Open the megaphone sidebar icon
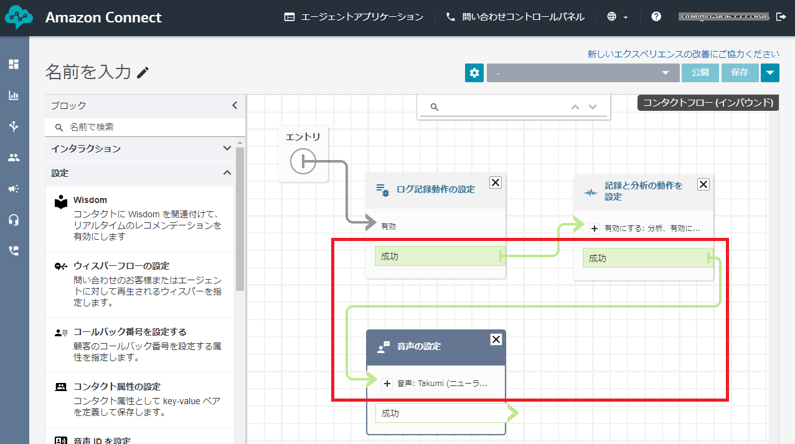The height and width of the screenshot is (444, 795). (x=14, y=189)
